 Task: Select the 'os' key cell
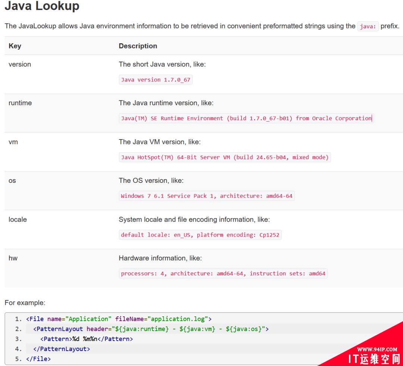coord(12,181)
